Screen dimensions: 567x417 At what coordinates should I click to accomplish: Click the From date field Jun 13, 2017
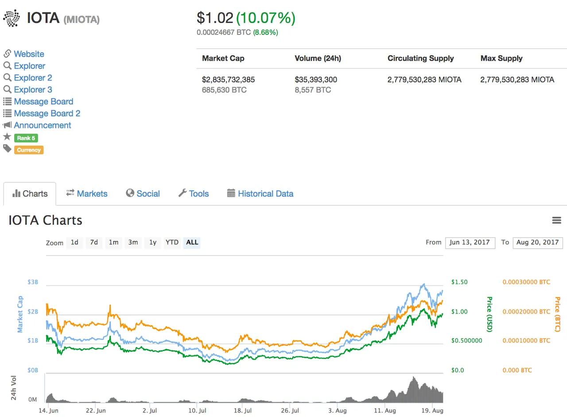tap(470, 243)
